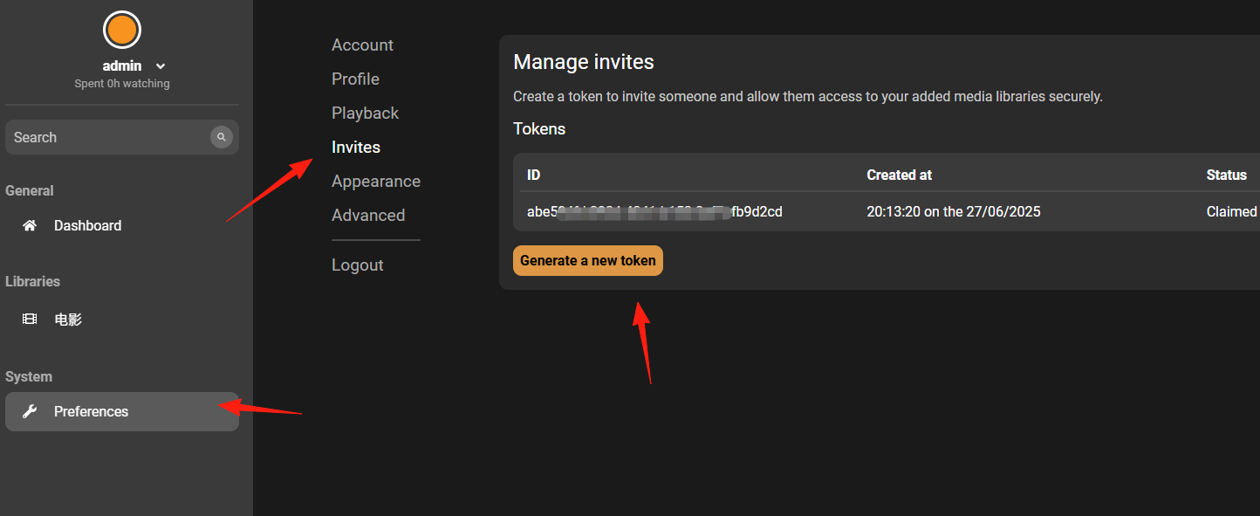Switch to the Profile settings tab

pyautogui.click(x=355, y=79)
